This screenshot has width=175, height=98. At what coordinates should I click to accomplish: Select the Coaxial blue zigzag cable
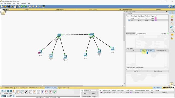pos(43,92)
